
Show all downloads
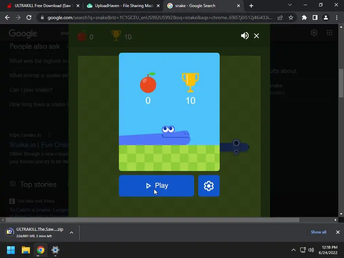318,232
